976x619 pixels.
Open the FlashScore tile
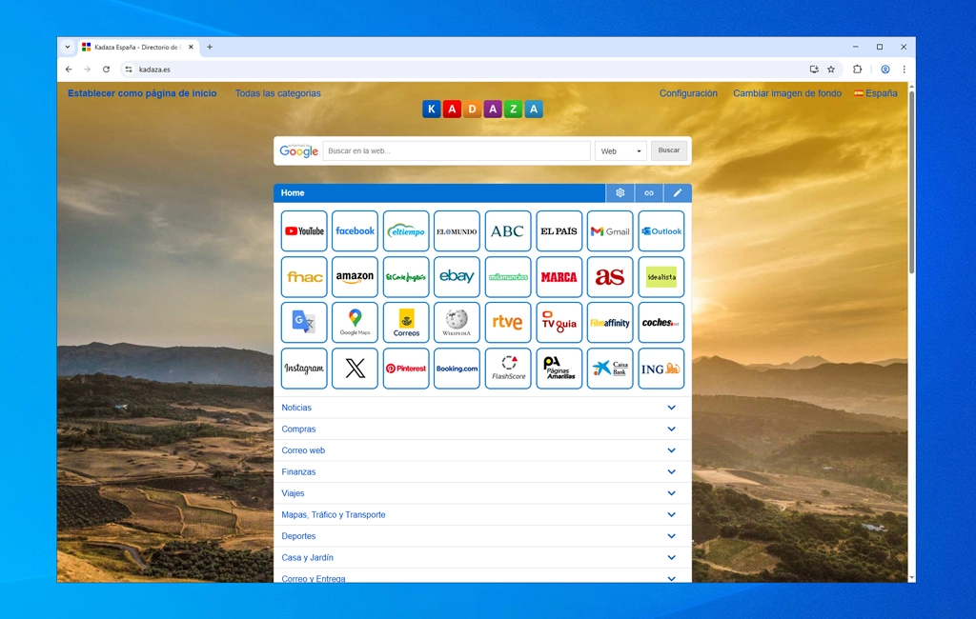coord(508,369)
